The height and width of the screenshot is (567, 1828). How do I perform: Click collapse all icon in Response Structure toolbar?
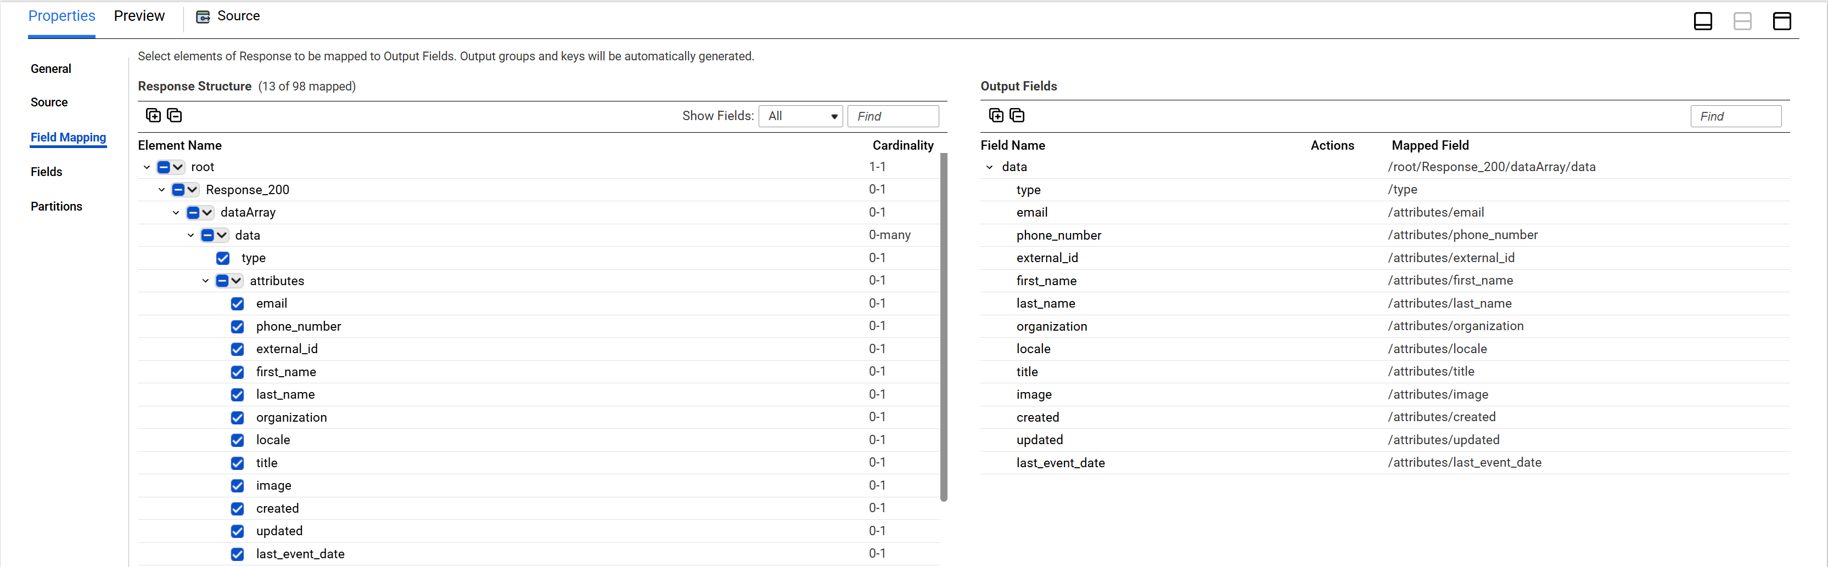175,116
